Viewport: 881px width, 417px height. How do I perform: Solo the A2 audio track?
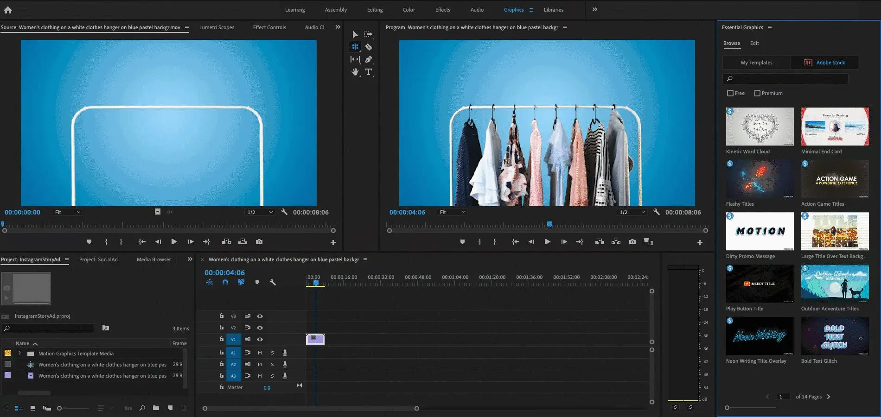pos(272,364)
